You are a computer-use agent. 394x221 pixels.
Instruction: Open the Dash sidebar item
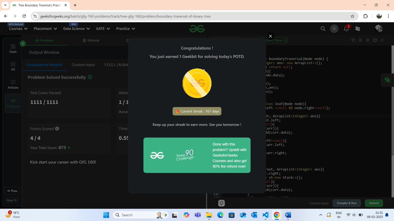pyautogui.click(x=13, y=48)
